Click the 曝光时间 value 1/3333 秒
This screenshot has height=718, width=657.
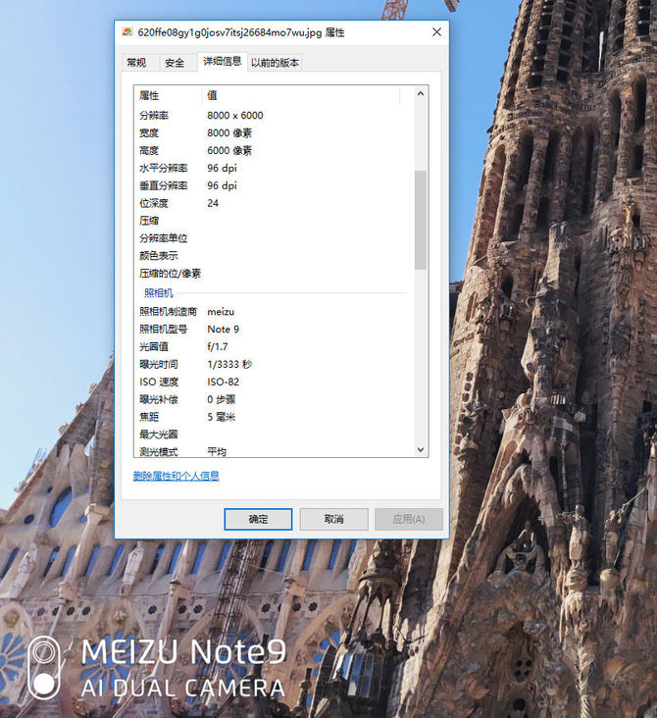point(229,365)
